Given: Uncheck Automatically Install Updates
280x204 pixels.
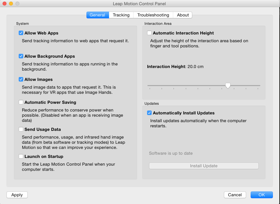Looking at the screenshot, I should (x=149, y=113).
